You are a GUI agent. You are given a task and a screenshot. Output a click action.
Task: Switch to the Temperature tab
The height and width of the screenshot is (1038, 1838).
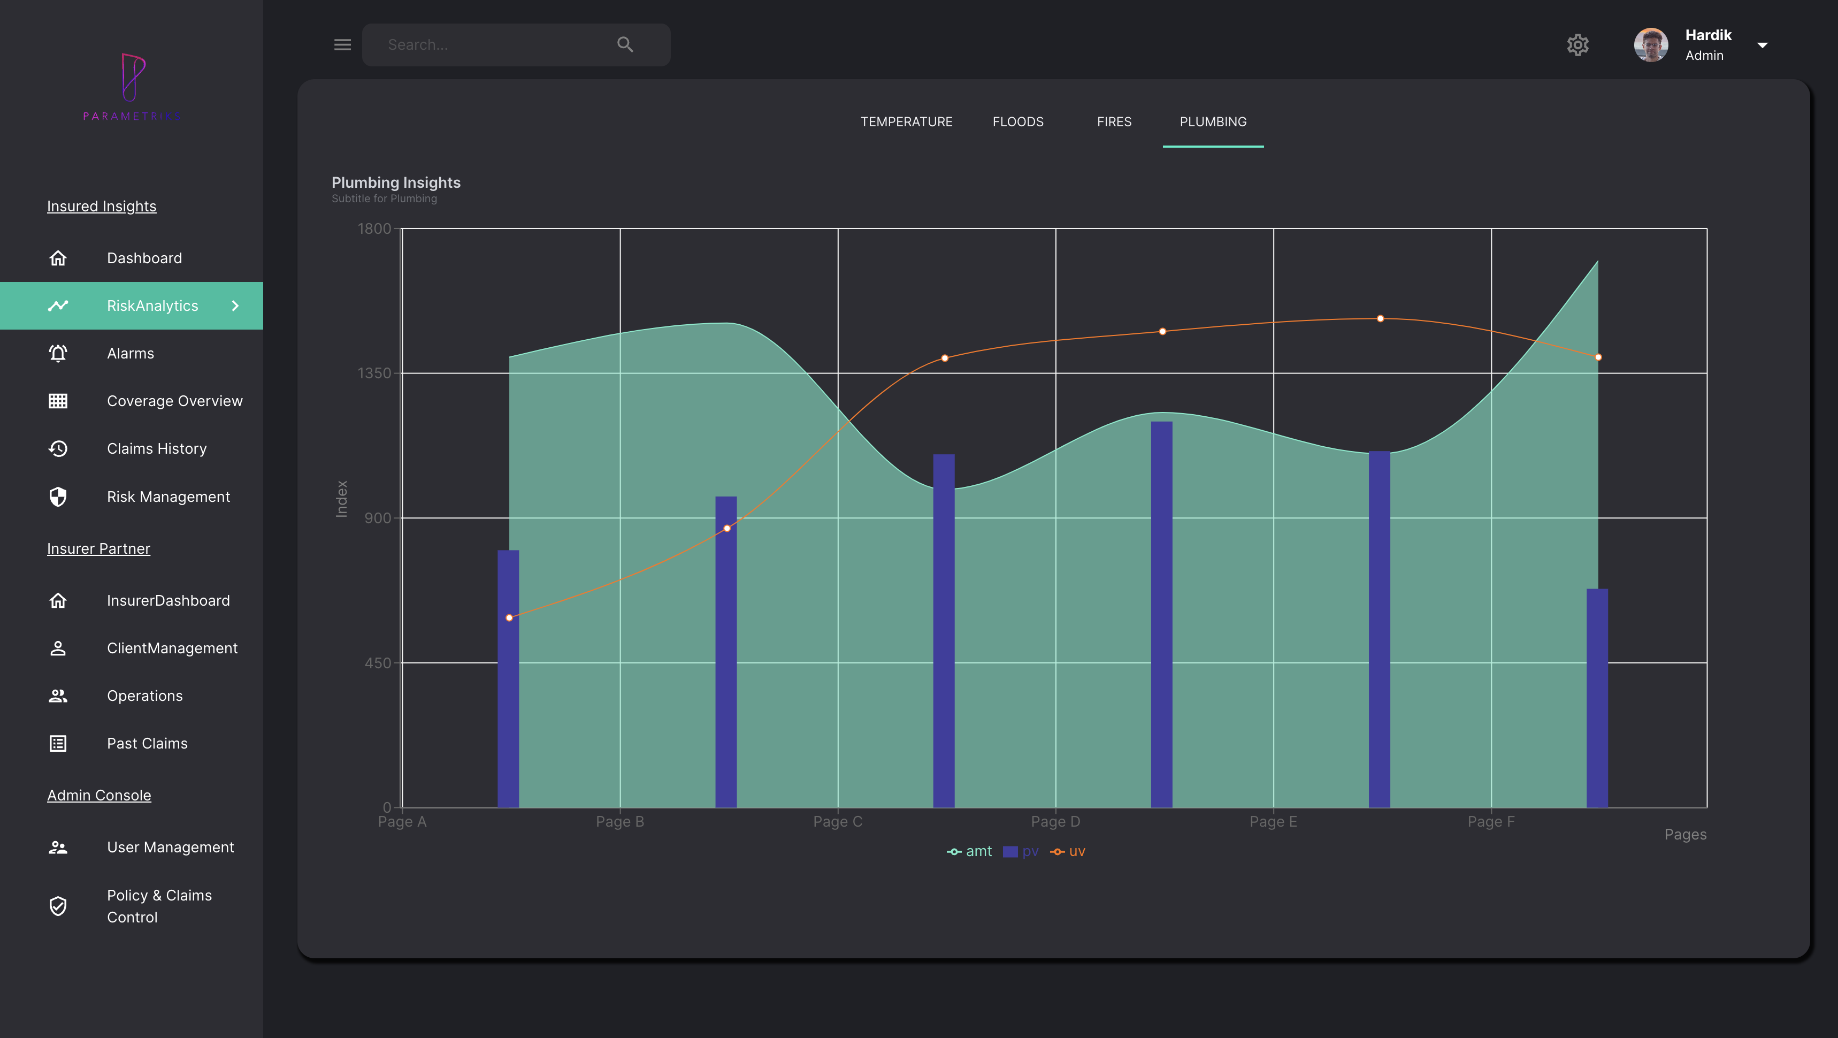(906, 122)
